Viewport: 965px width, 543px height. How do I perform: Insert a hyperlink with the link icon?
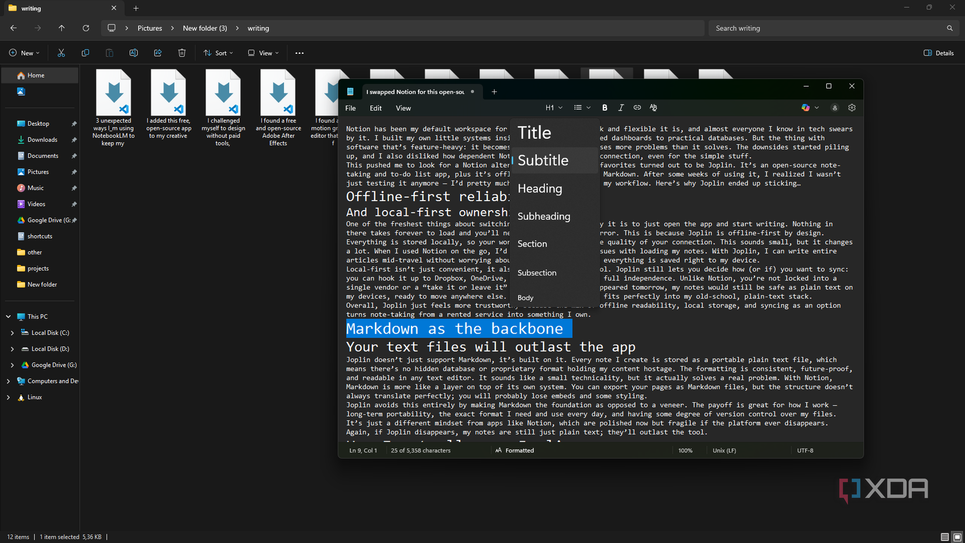click(637, 107)
